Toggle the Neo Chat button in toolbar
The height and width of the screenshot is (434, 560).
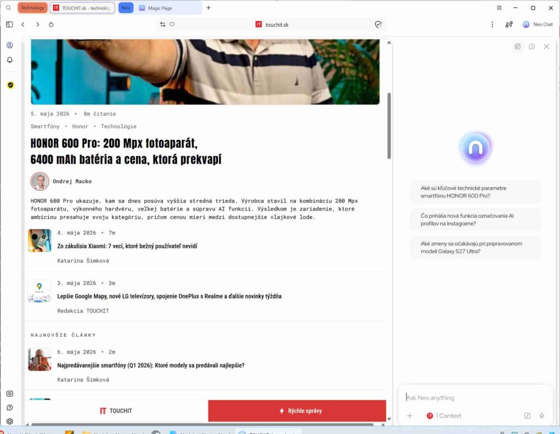tap(538, 24)
